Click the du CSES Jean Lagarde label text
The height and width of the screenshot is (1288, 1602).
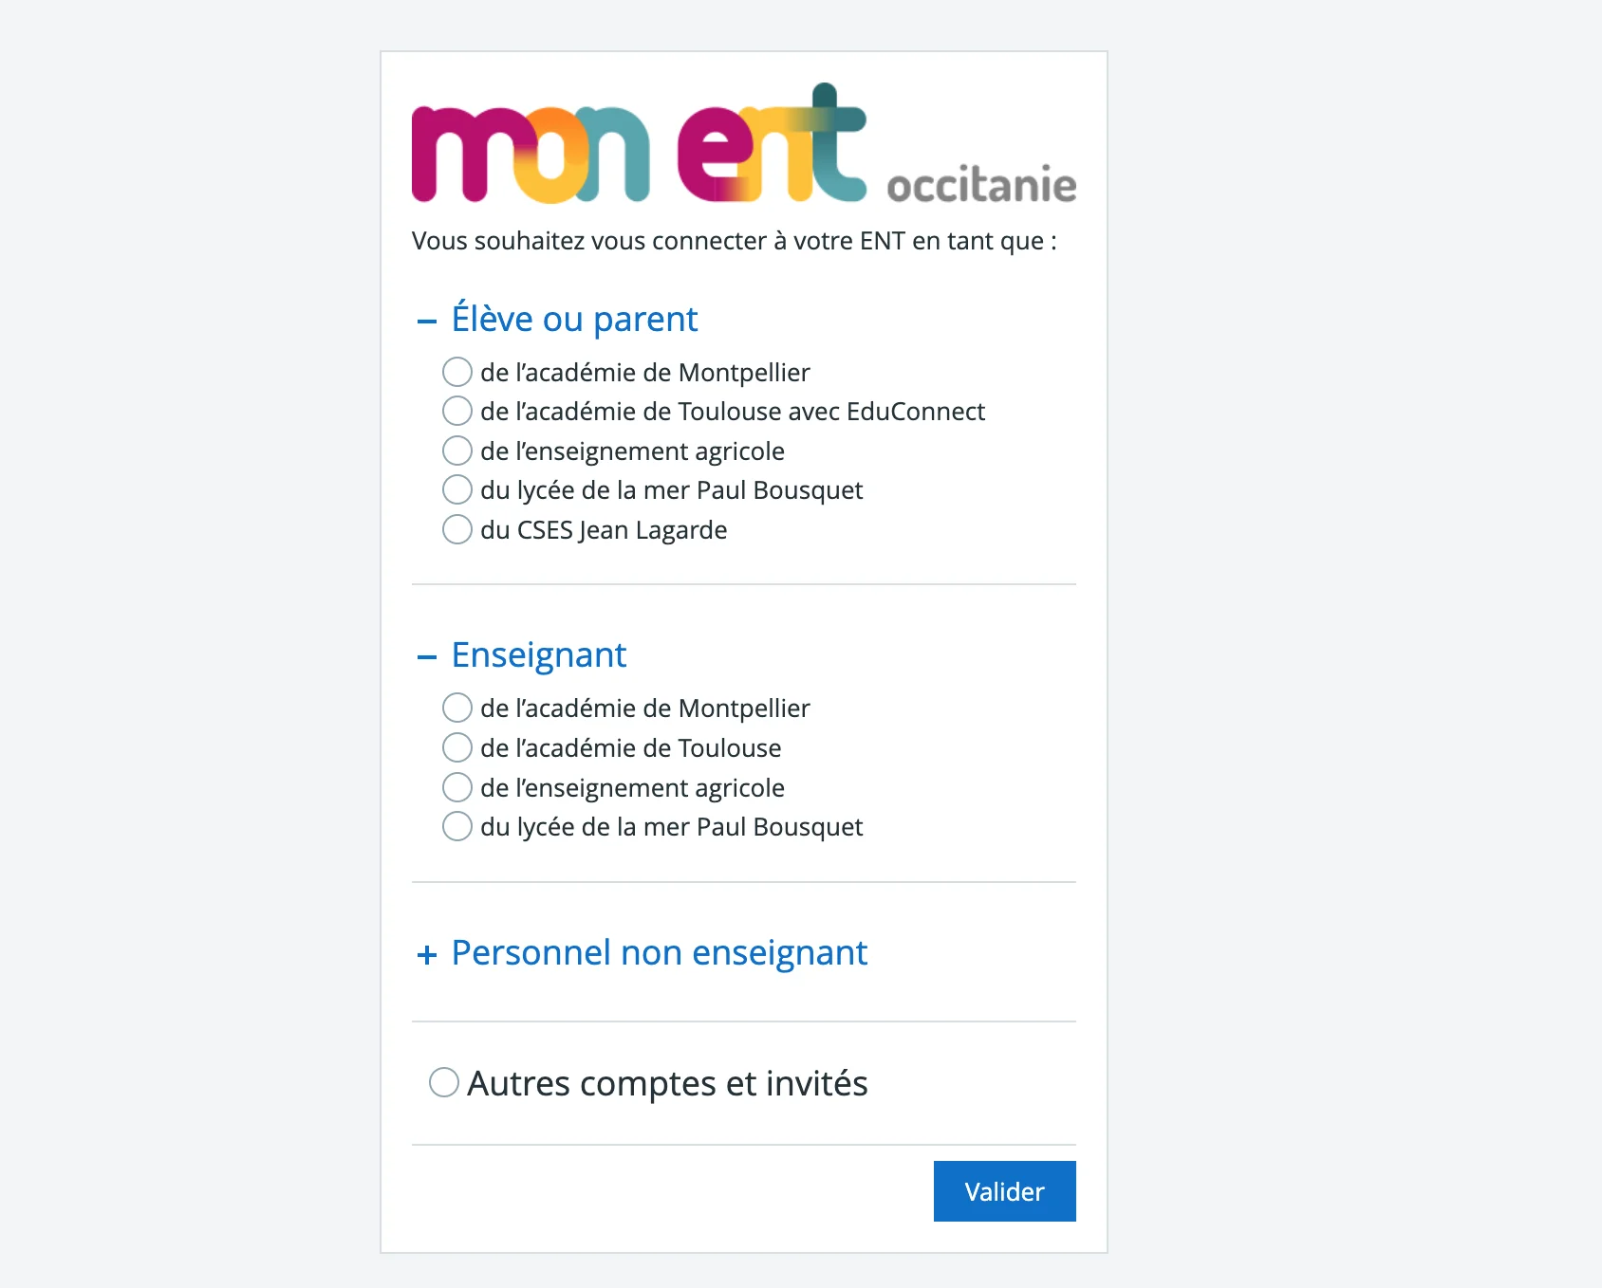604,530
